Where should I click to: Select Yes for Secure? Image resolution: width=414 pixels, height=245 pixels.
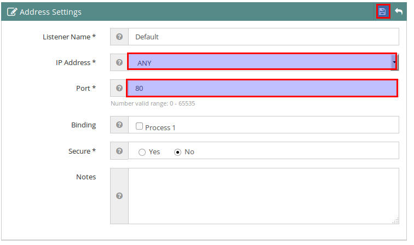point(142,152)
